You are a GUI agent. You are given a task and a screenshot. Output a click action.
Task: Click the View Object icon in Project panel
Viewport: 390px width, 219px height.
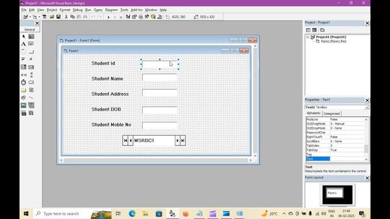point(314,30)
